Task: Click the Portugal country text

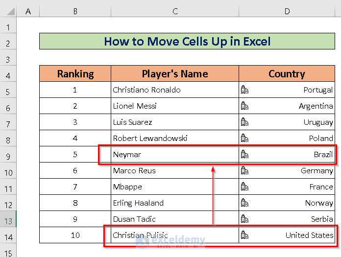Action: tap(318, 90)
